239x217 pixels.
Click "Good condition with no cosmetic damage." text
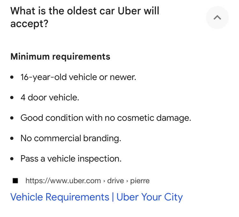[105, 118]
